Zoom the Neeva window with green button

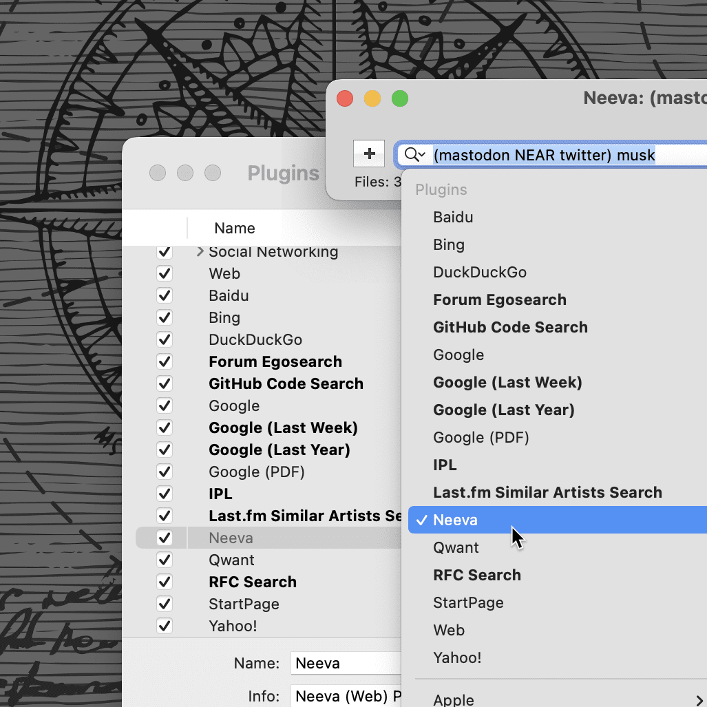point(400,98)
